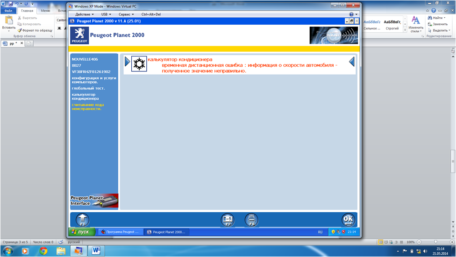The image size is (456, 257).
Task: Click the volume icon in system tray
Action: tap(425, 251)
